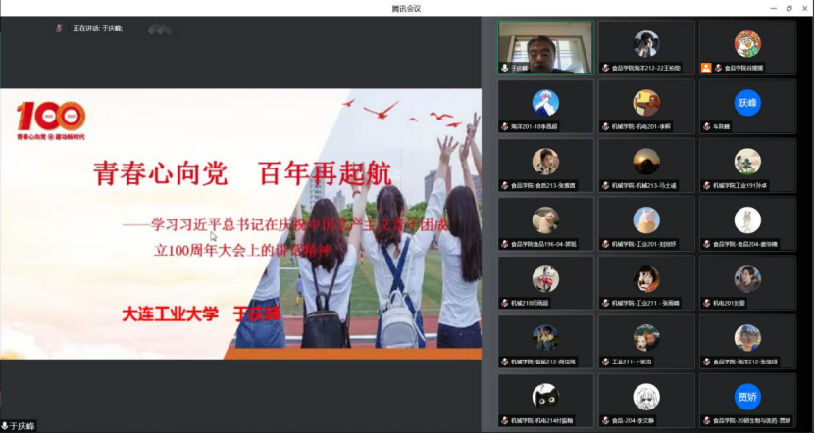Click the 大连工业大学 于庆峰 text on slide
Screen dimensions: 815x433
pos(200,313)
